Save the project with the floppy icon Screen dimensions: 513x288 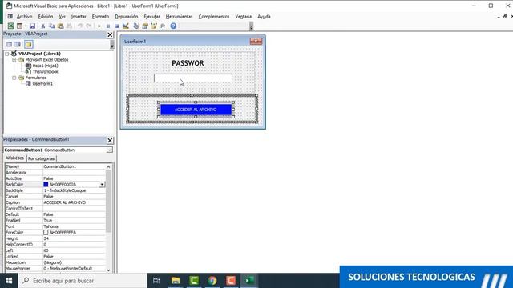click(32, 26)
